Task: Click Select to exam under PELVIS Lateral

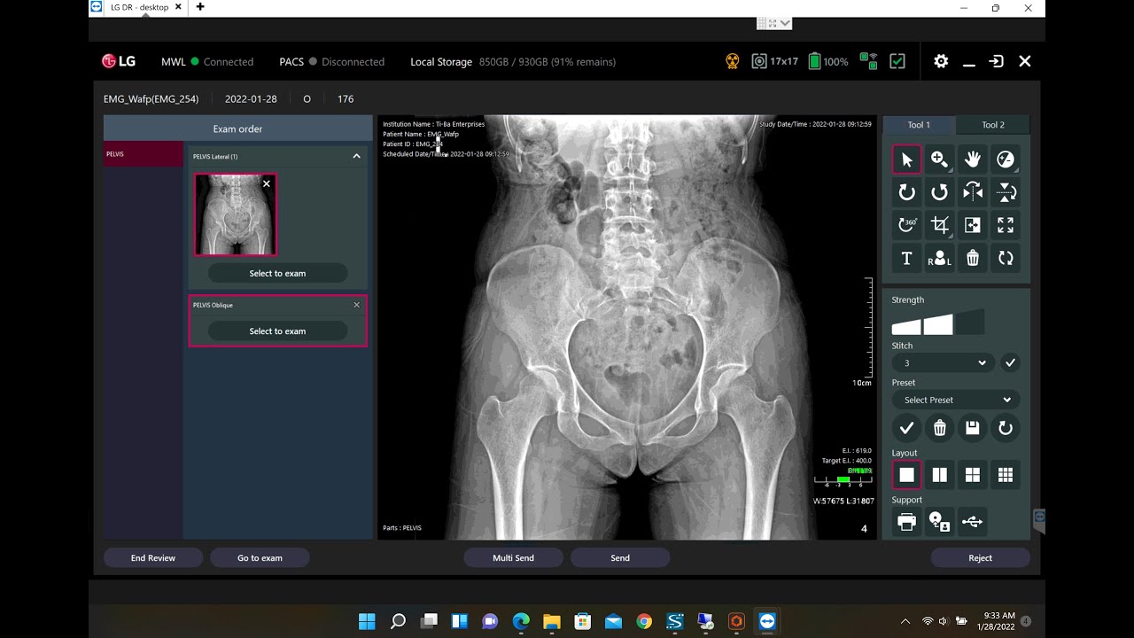Action: tap(277, 273)
